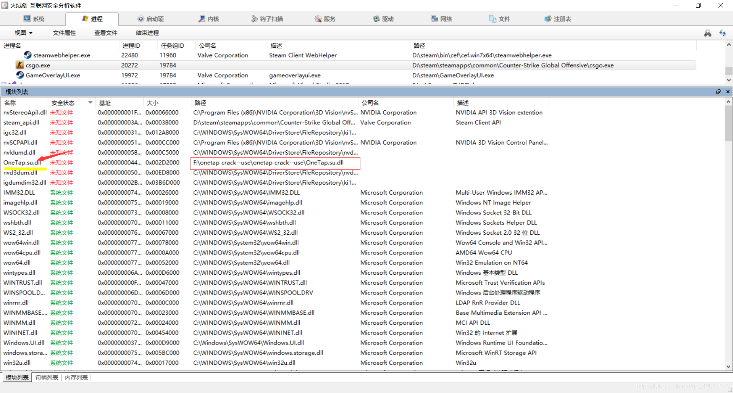733x393 pixels.
Task: Click the monitor icon on the 系统 tab
Action: 27,19
